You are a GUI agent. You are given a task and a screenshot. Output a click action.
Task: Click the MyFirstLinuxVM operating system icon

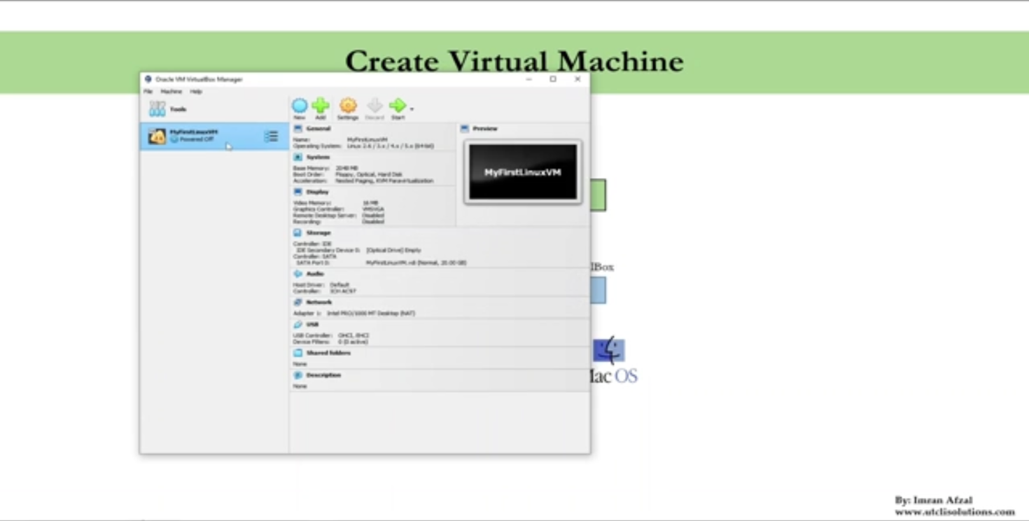pos(157,137)
